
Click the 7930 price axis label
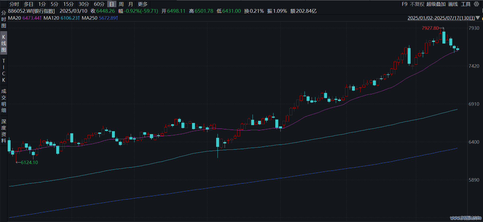(474, 28)
